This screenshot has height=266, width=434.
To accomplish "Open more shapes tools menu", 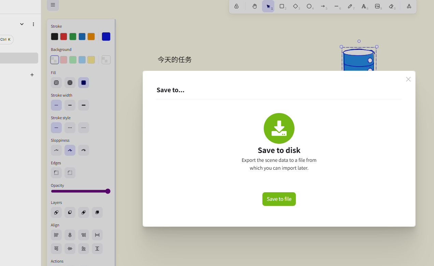I will 409,6.
